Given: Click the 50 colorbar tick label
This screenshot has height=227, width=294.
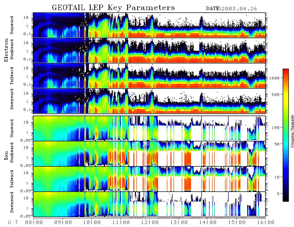Looking at the screenshot, I should (x=277, y=144).
